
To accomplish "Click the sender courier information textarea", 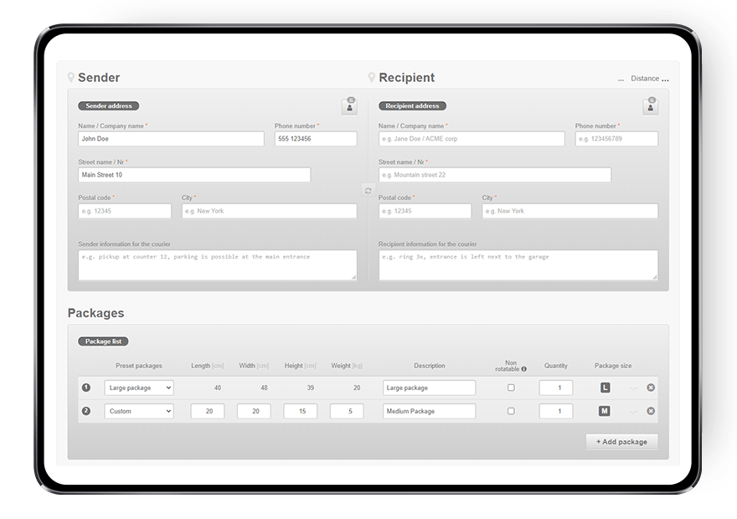I will pos(218,265).
